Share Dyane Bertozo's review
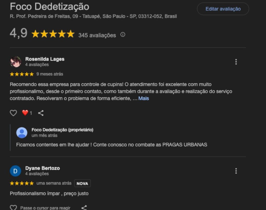Viewport: 266px width, 210px height. pos(84,208)
